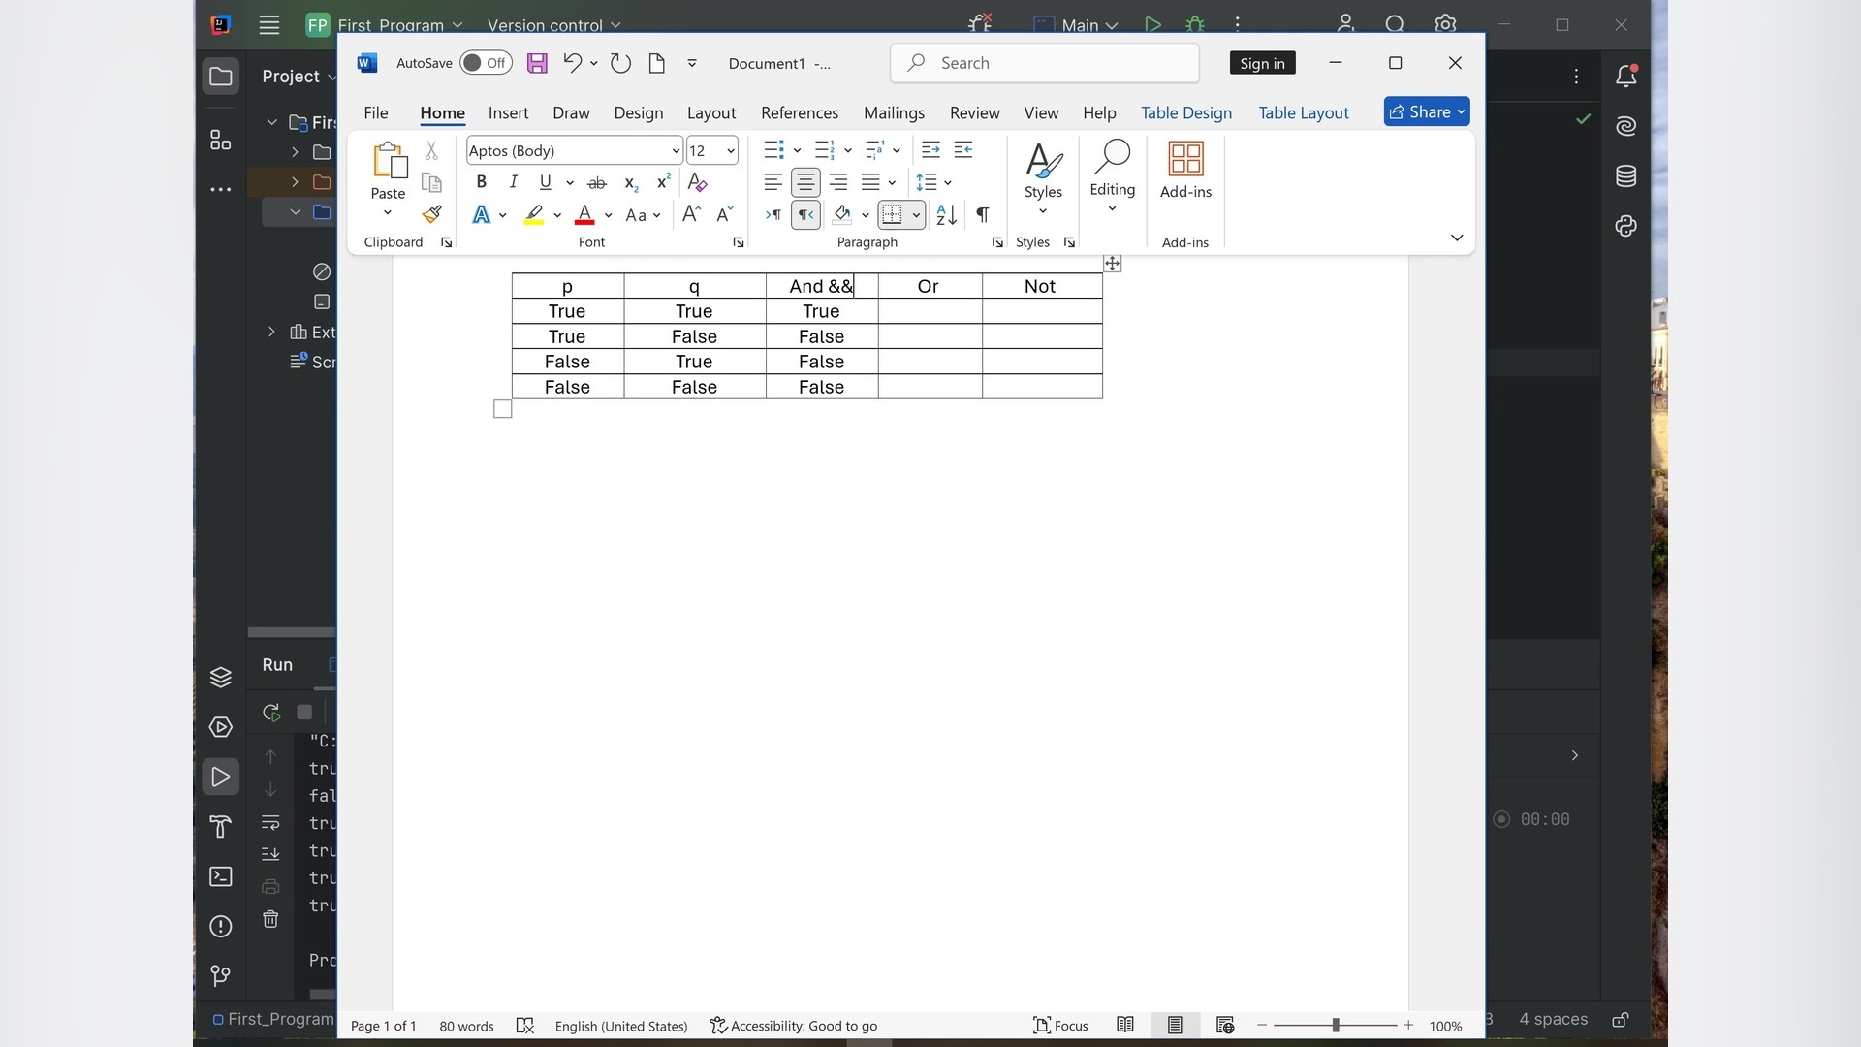Screen dimensions: 1861x1047
Task: Click the Format Painter brush icon
Action: pyautogui.click(x=432, y=214)
